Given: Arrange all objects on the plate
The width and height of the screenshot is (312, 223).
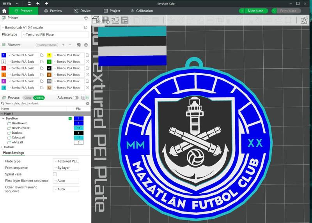Looking at the screenshot, I should [125, 20].
